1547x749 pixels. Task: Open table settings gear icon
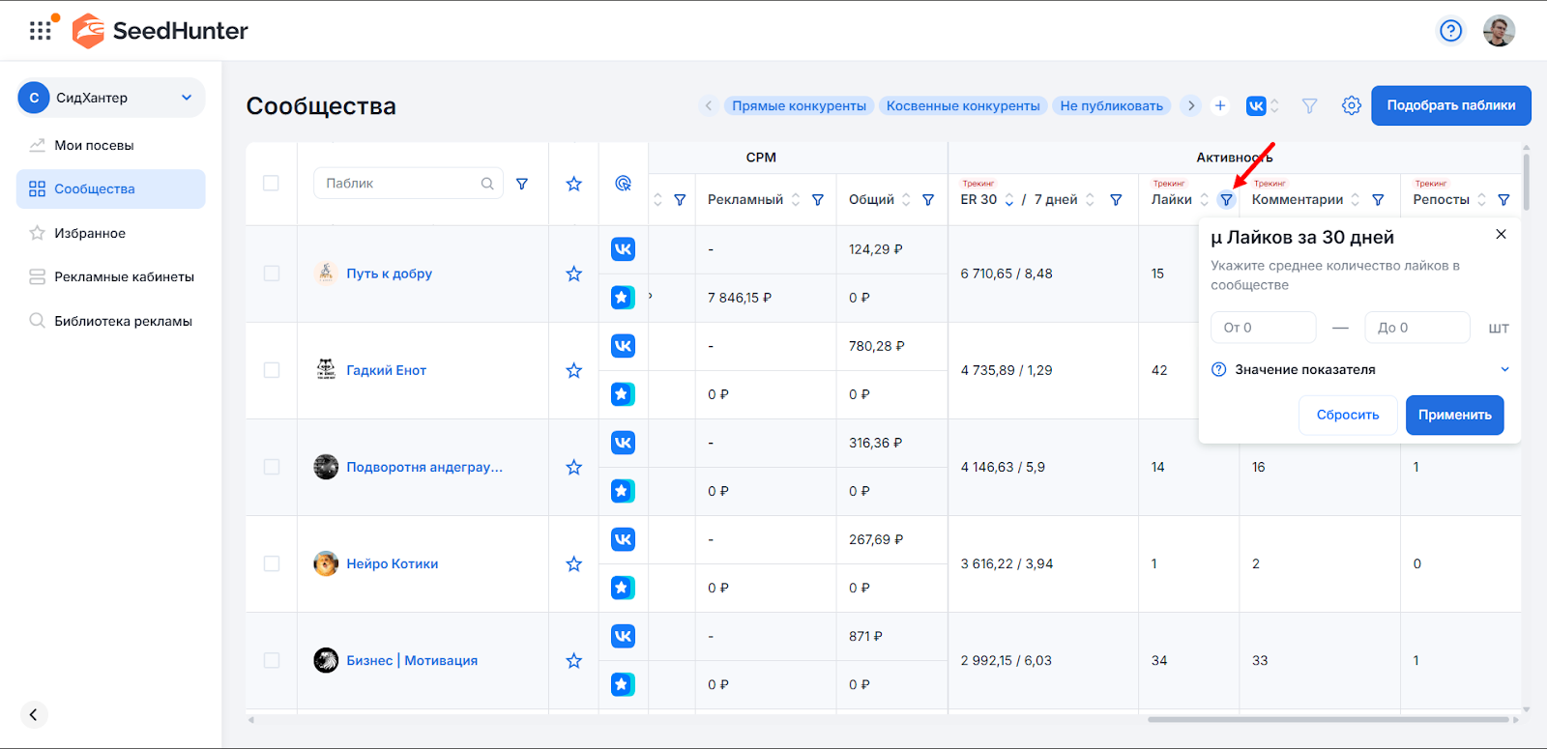[x=1351, y=105]
